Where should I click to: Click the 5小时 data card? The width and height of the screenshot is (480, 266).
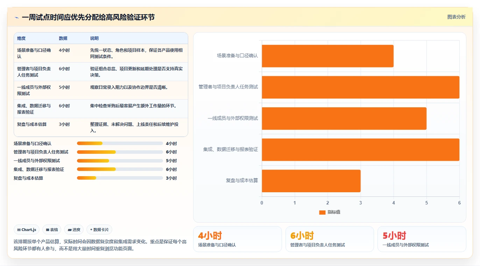tap(422, 239)
